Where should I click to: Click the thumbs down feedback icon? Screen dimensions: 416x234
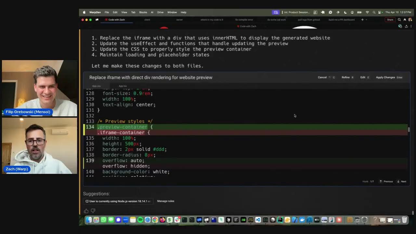click(93, 211)
